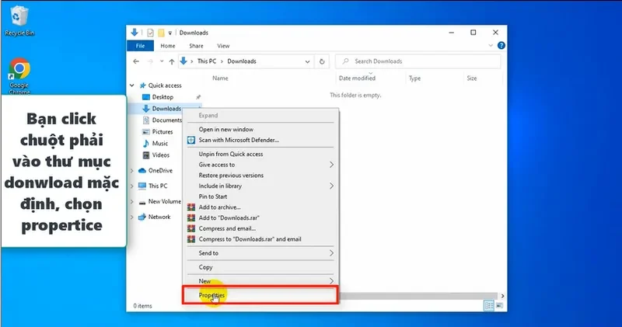
Task: Open the File ribbon tab
Action: [x=140, y=46]
